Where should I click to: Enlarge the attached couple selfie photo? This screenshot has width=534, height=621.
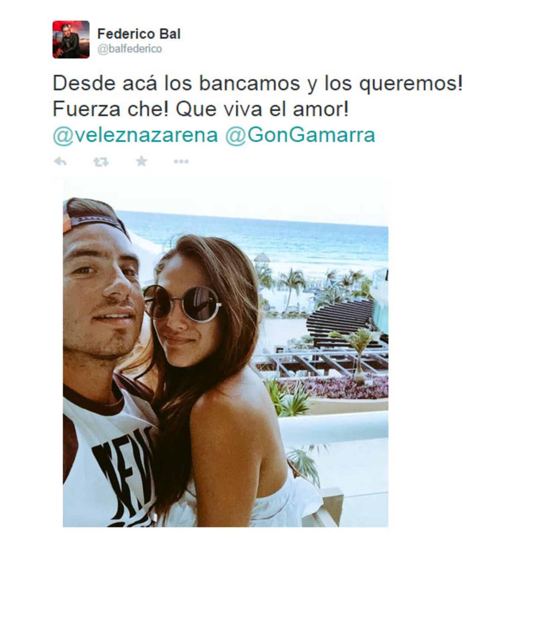225,352
